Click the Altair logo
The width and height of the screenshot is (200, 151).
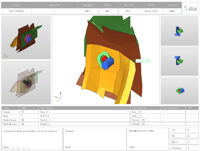tap(190, 9)
